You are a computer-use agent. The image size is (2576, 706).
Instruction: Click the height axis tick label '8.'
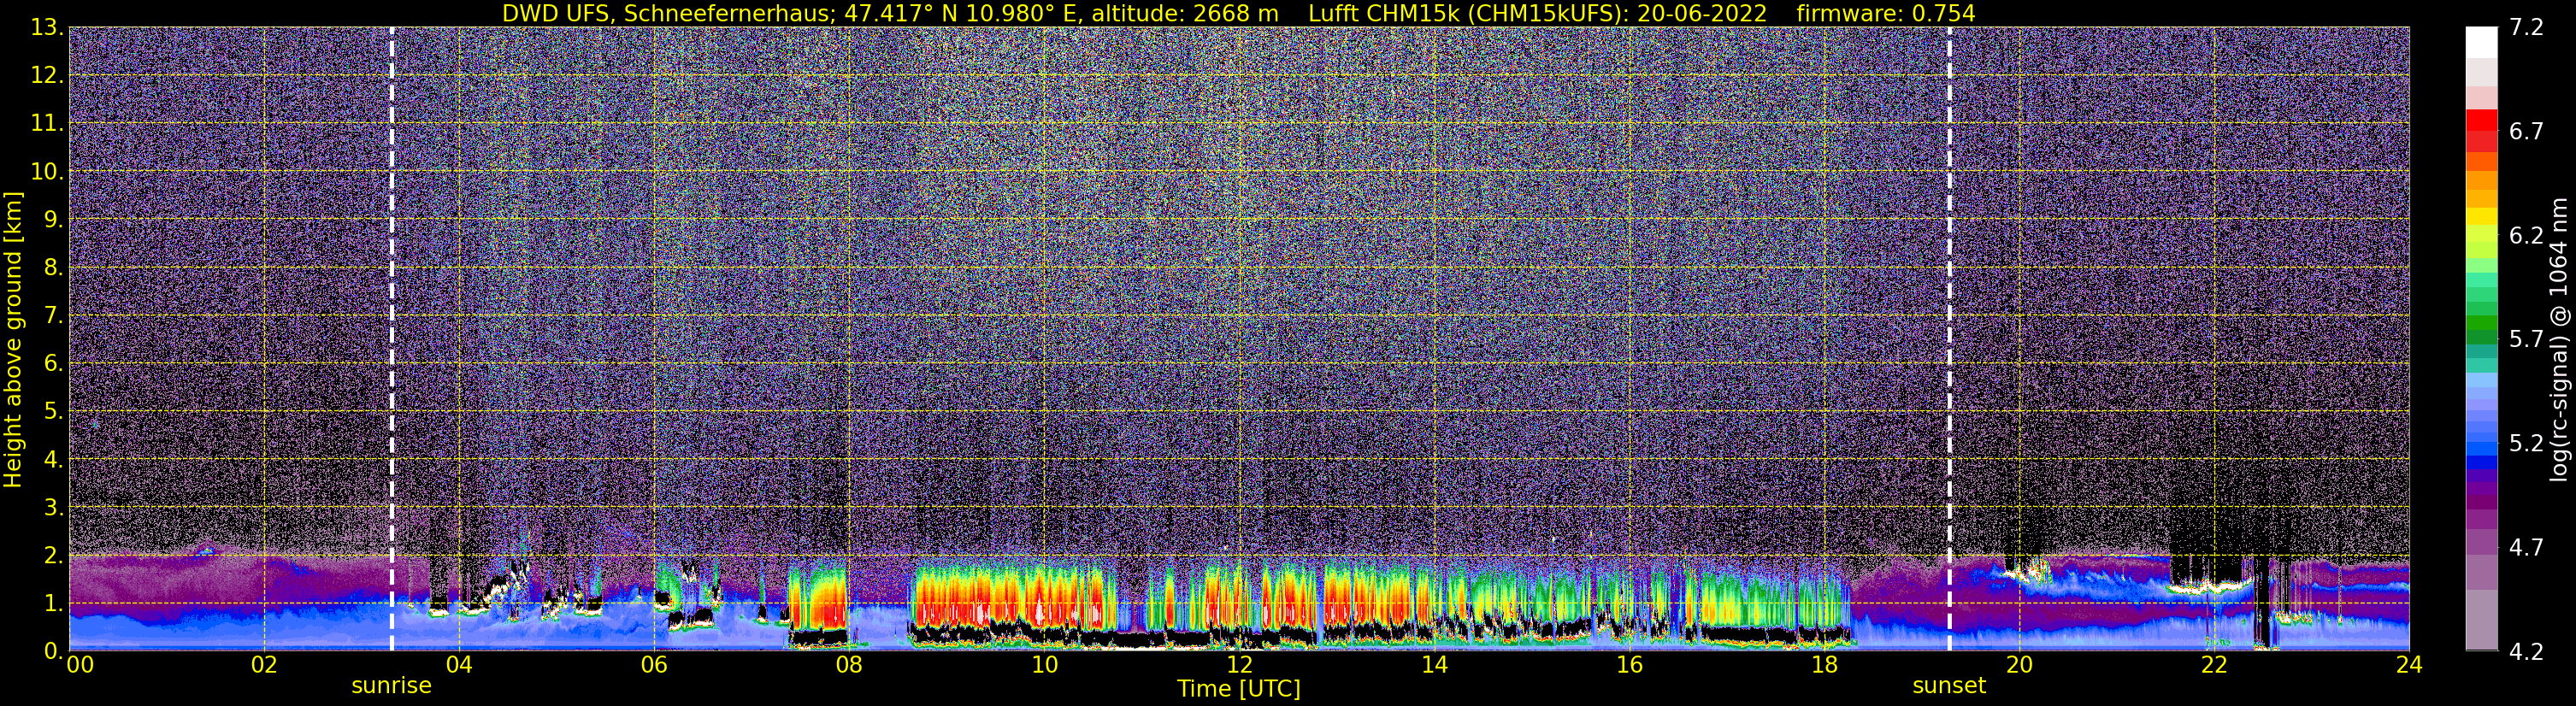point(53,267)
